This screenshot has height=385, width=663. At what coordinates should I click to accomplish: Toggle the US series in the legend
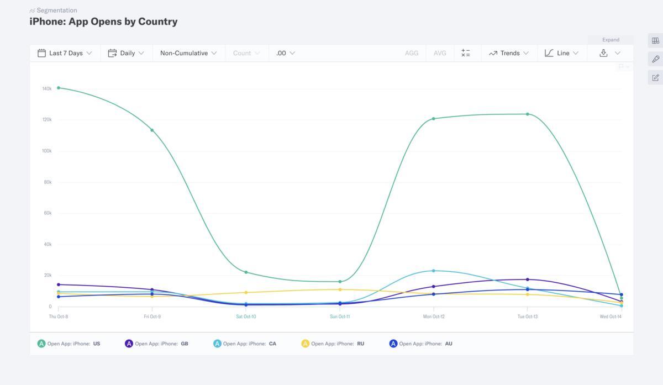click(69, 344)
